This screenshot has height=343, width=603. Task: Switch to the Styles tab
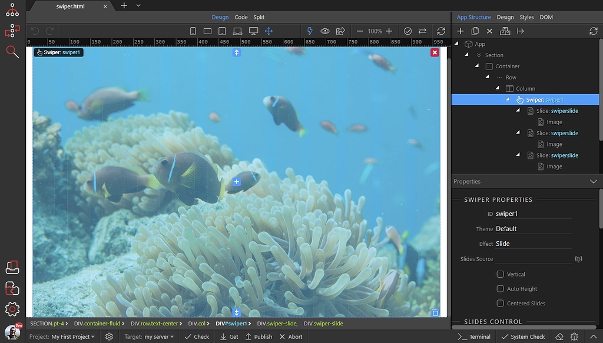click(526, 17)
